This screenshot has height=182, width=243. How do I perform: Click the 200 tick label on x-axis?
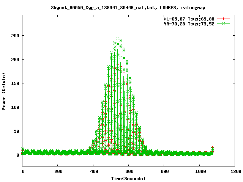pos(58,171)
